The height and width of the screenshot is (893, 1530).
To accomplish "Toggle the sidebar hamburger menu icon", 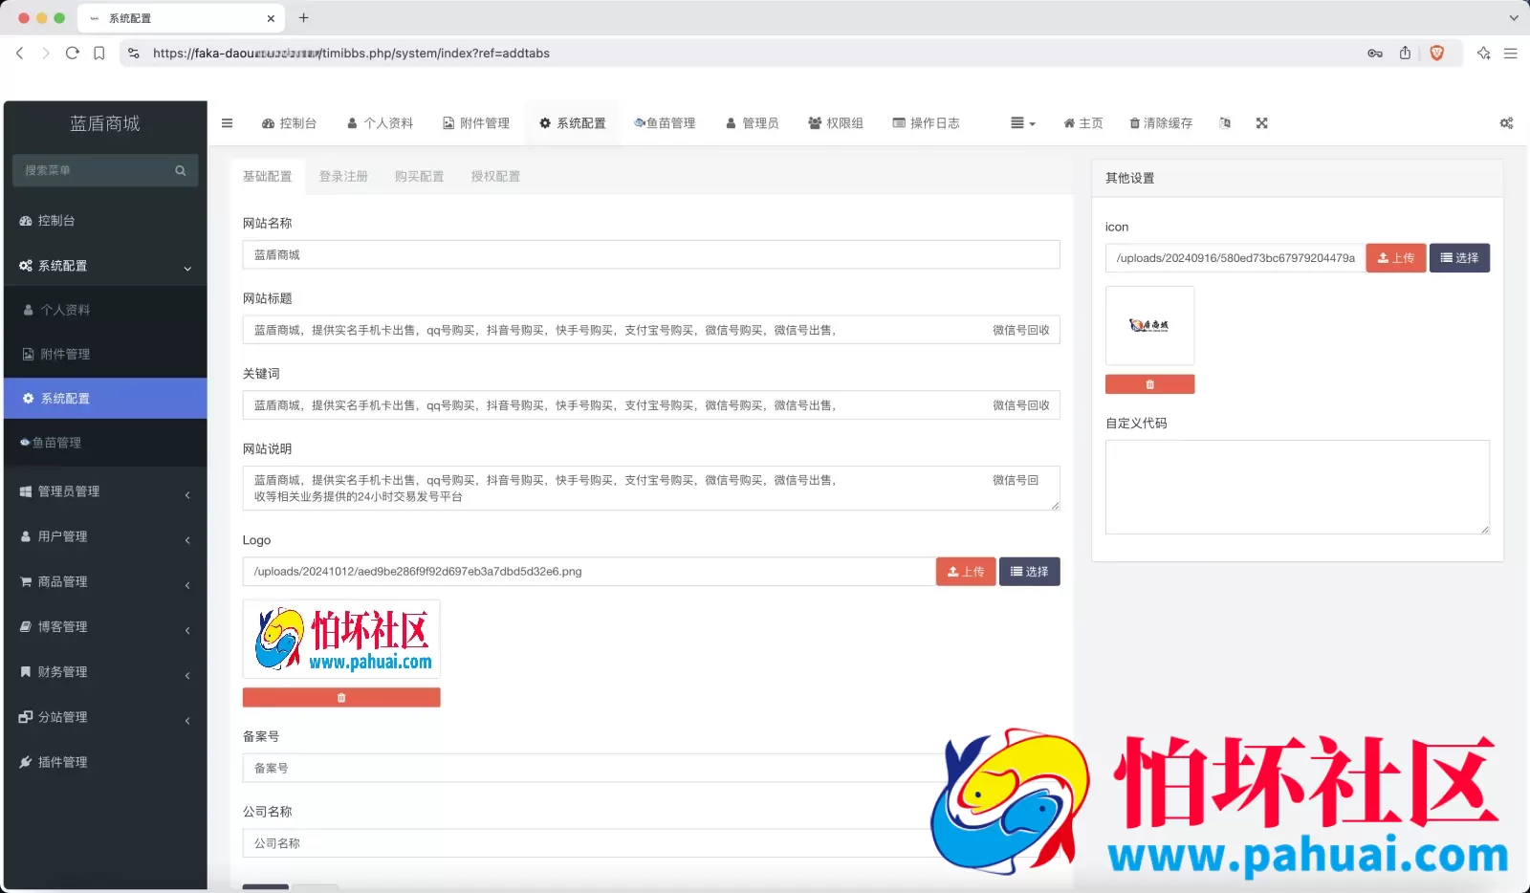I will [x=227, y=123].
